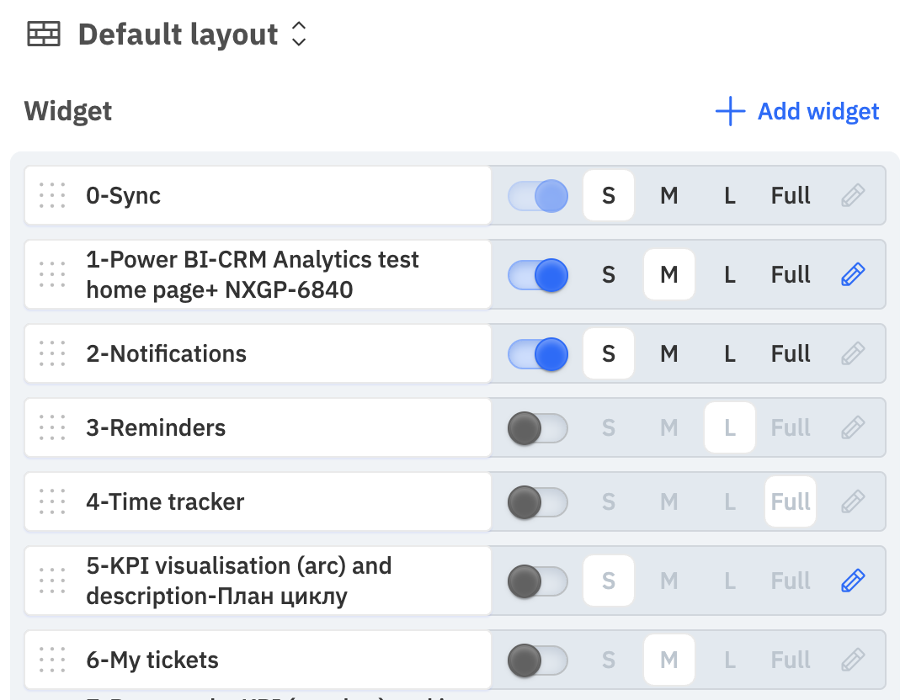Click drag handle for 6-My tickets
The width and height of the screenshot is (916, 700).
click(x=52, y=660)
